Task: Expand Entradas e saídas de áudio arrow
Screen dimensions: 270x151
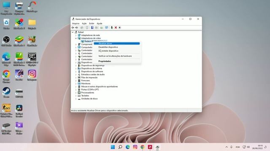Action: tap(76, 75)
